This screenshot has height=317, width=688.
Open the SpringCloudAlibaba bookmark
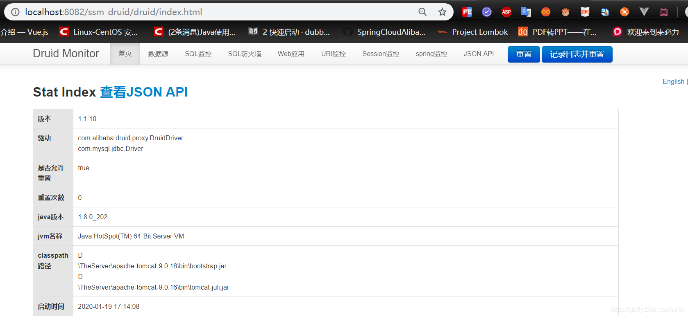pos(384,32)
